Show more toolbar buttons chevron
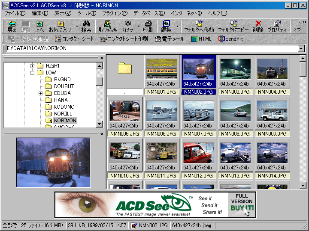Image resolution: width=309 pixels, height=231 pixels. click(304, 22)
